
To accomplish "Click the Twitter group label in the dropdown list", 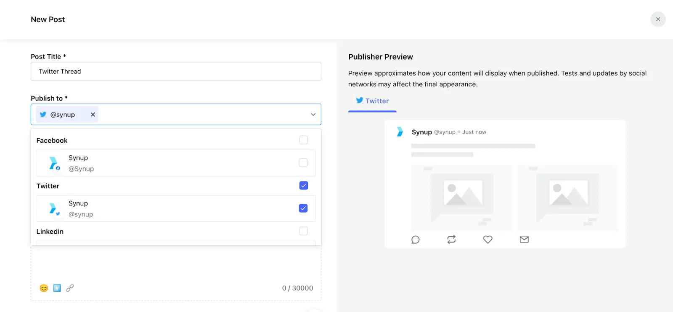I will click(48, 186).
